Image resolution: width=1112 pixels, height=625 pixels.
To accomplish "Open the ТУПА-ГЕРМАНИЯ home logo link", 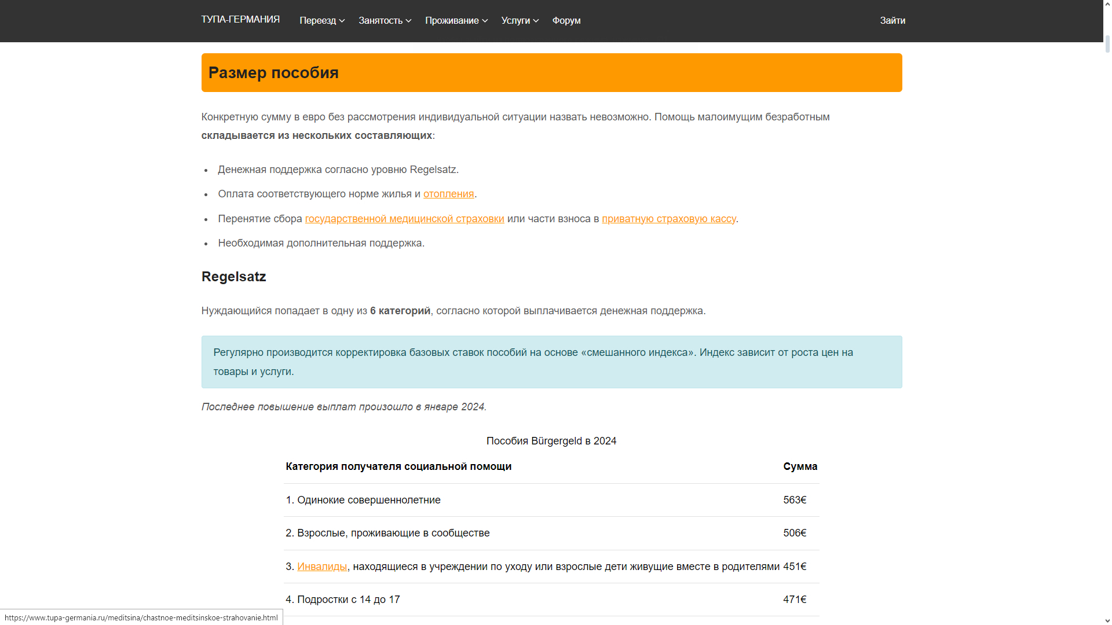I will click(240, 20).
